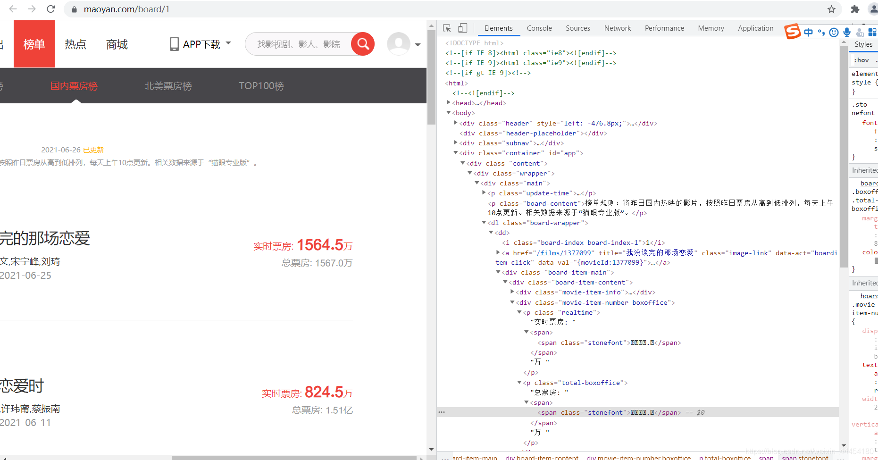Image resolution: width=878 pixels, height=460 pixels.
Task: Click the three-dot menu beside selected row
Action: [x=442, y=412]
